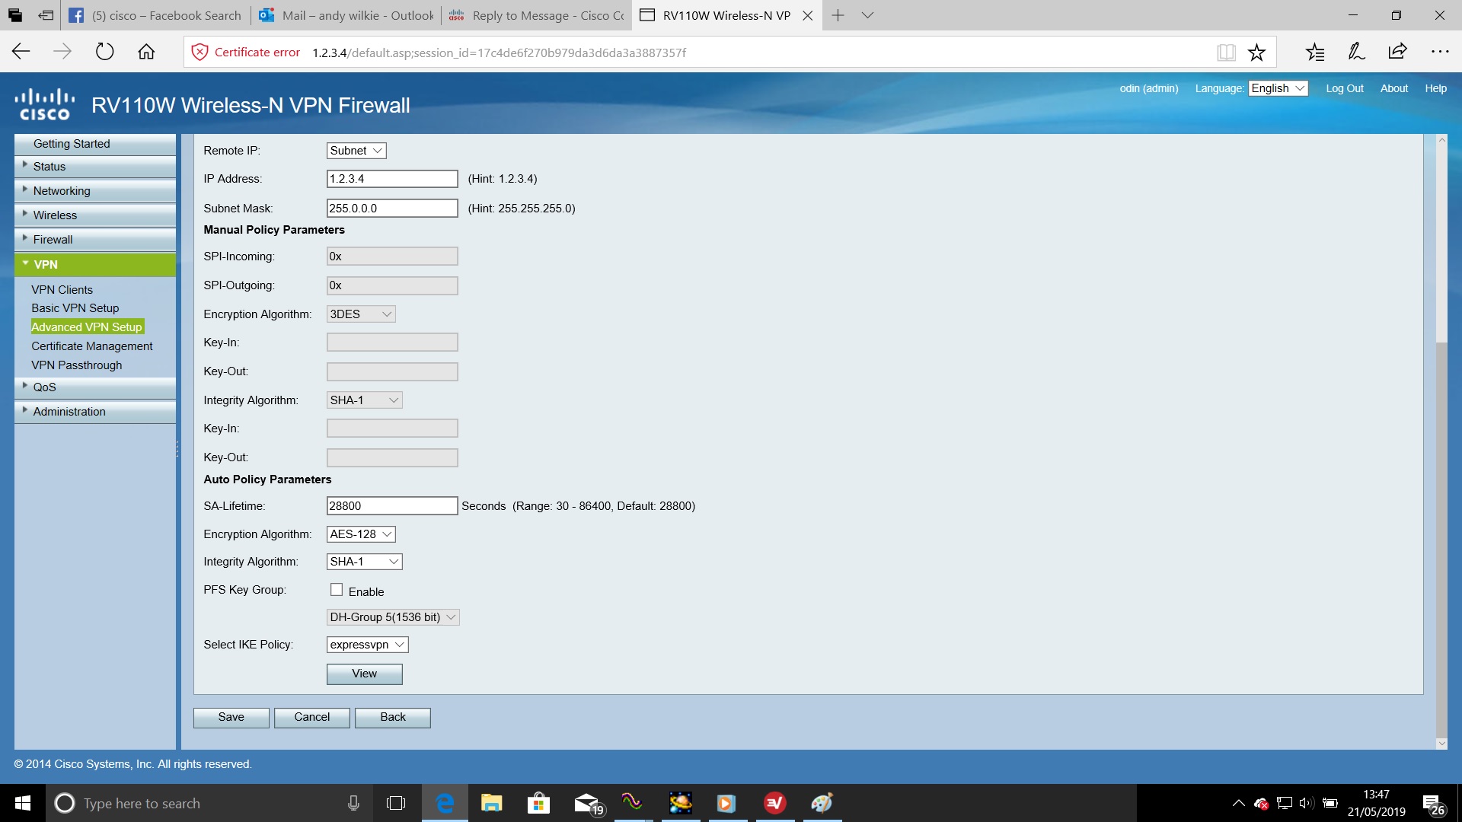Open the DH-Group 5 dropdown
This screenshot has width=1462, height=822.
click(393, 617)
